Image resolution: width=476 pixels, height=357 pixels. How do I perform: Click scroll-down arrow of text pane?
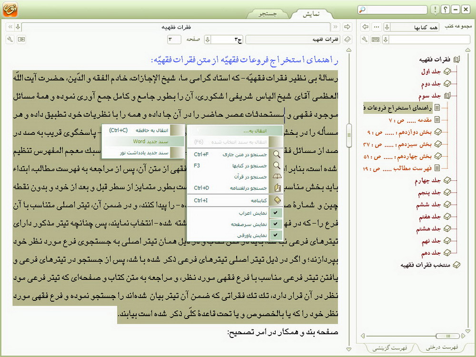tap(349, 349)
